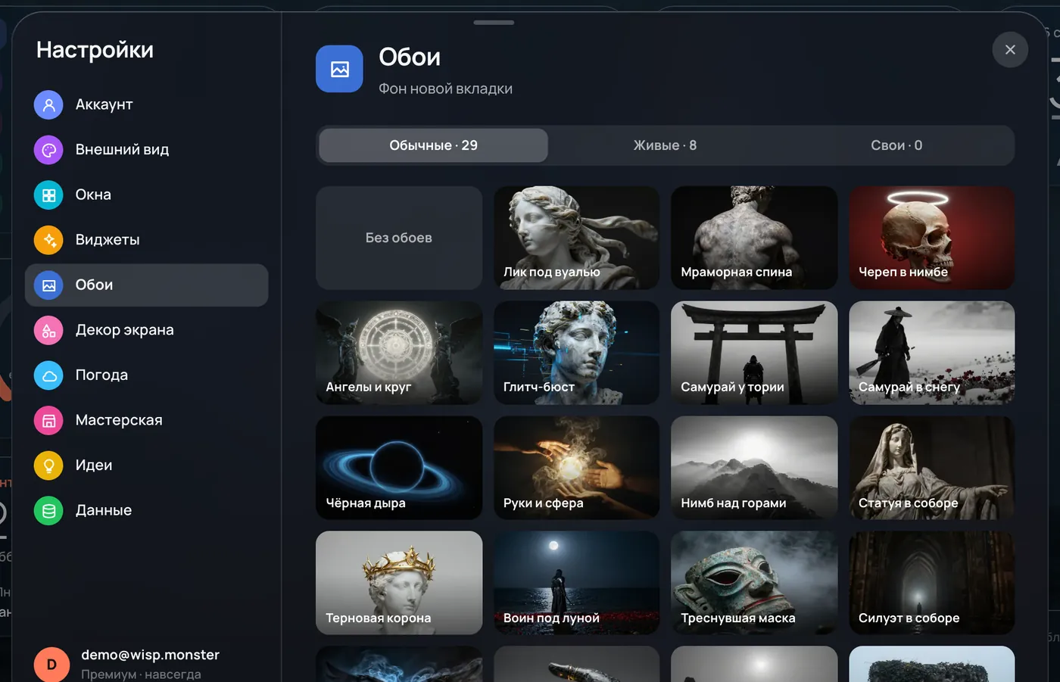The image size is (1060, 682).
Task: Select the Ангелы и круг wallpaper
Action: 399,353
